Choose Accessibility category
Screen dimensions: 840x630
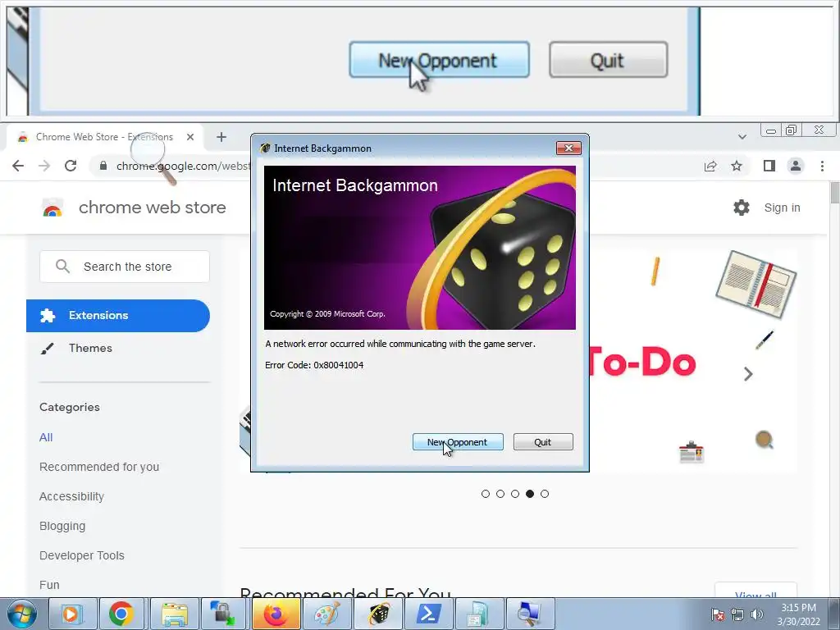[x=72, y=496]
